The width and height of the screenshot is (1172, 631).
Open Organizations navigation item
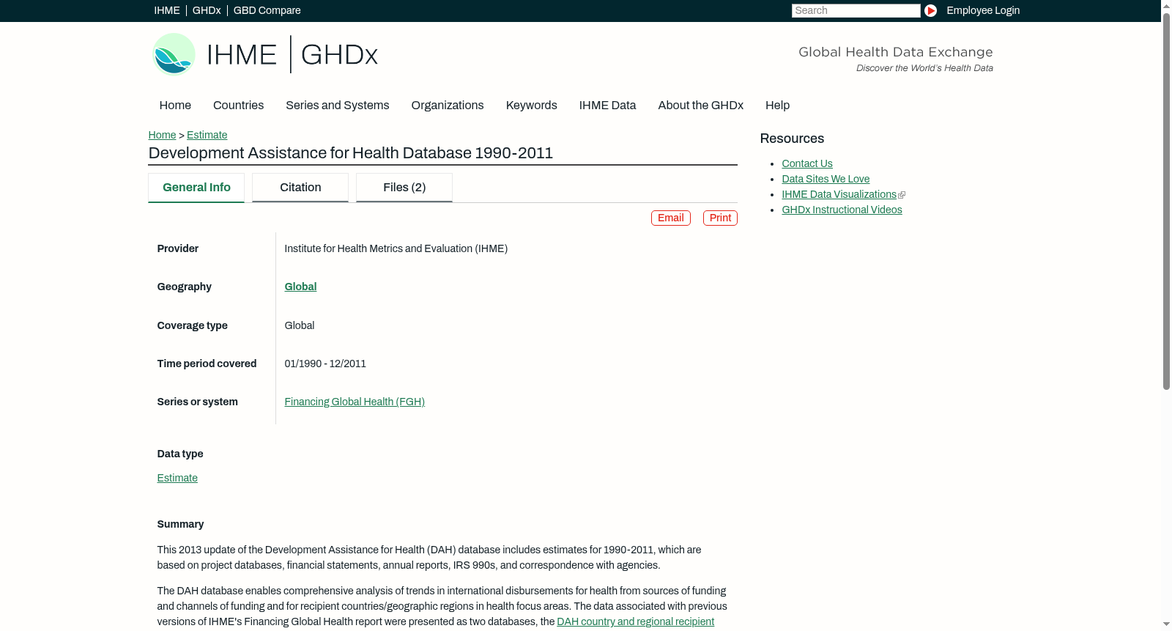tap(448, 106)
